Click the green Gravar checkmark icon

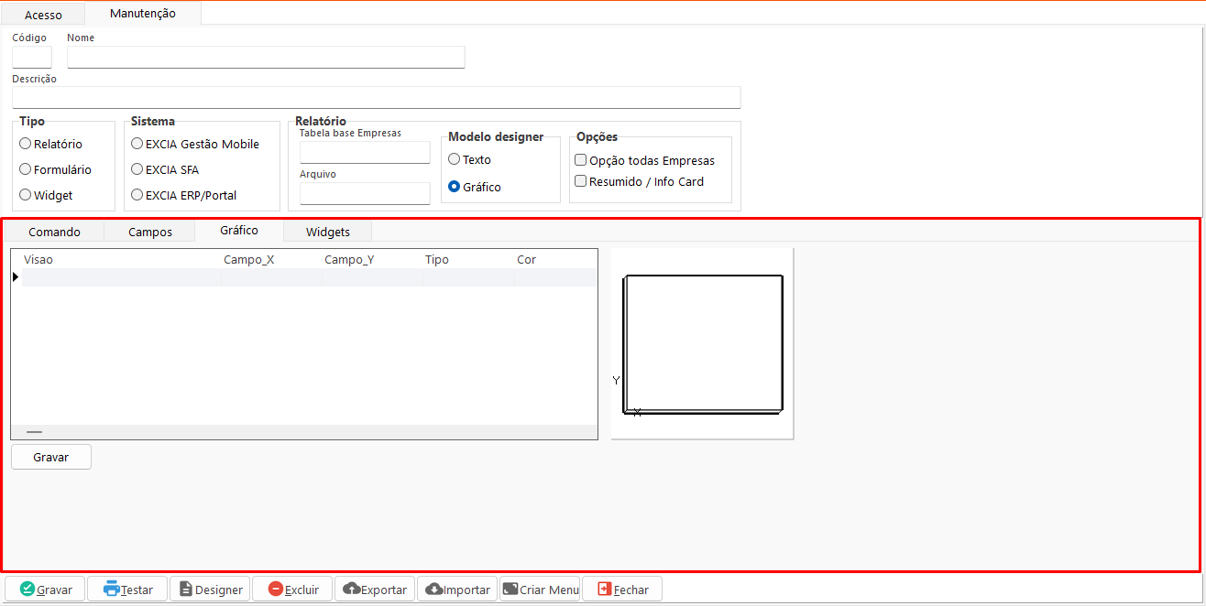pyautogui.click(x=27, y=590)
